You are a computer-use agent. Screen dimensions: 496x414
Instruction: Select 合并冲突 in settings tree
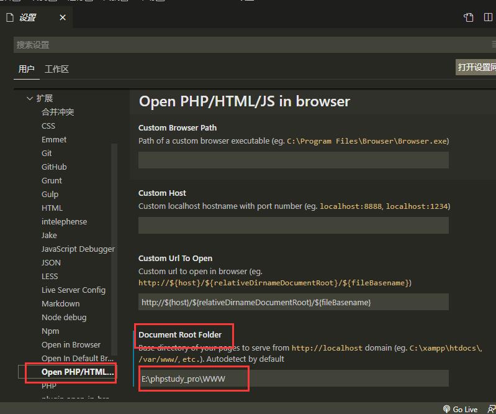point(58,112)
